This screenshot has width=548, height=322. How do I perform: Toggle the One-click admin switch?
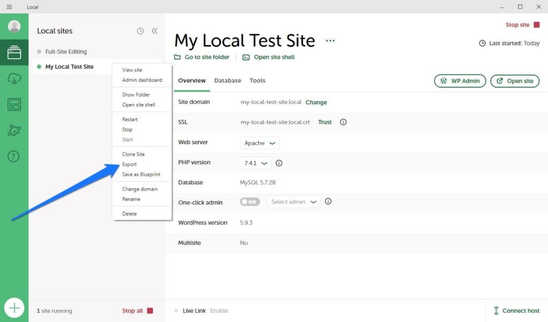250,202
